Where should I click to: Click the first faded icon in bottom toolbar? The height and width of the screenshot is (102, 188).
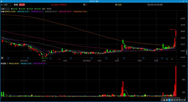162,100
